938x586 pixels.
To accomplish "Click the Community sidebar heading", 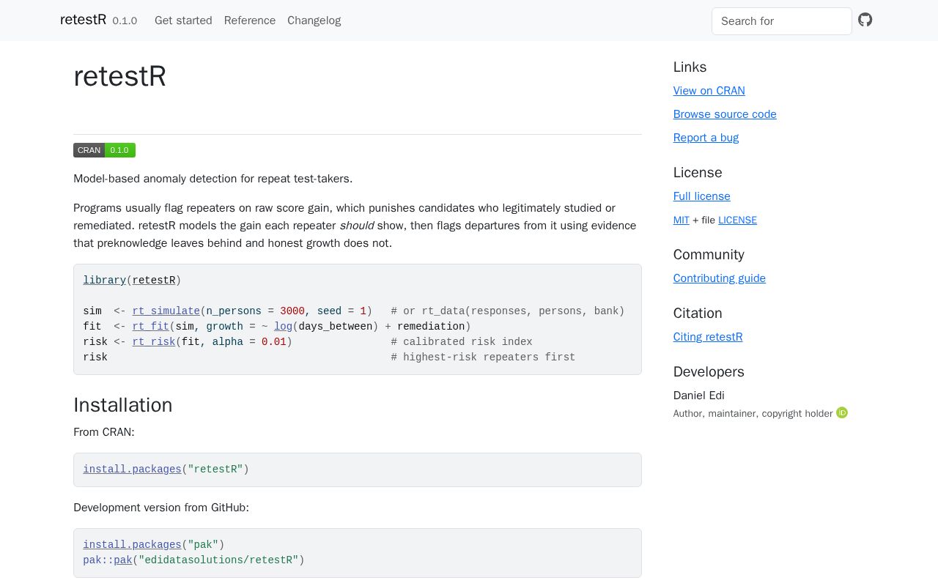I will coord(709,255).
